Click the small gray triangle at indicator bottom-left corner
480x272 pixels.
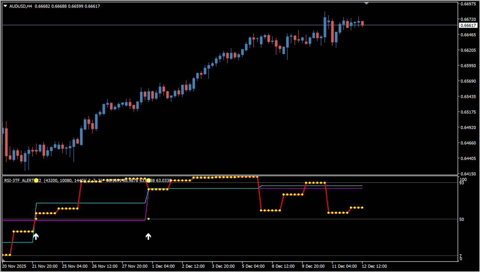[4, 260]
